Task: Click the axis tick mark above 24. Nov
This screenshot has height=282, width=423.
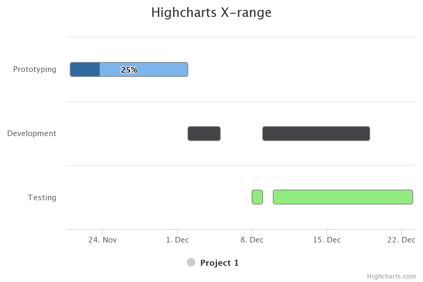Action: tap(102, 233)
